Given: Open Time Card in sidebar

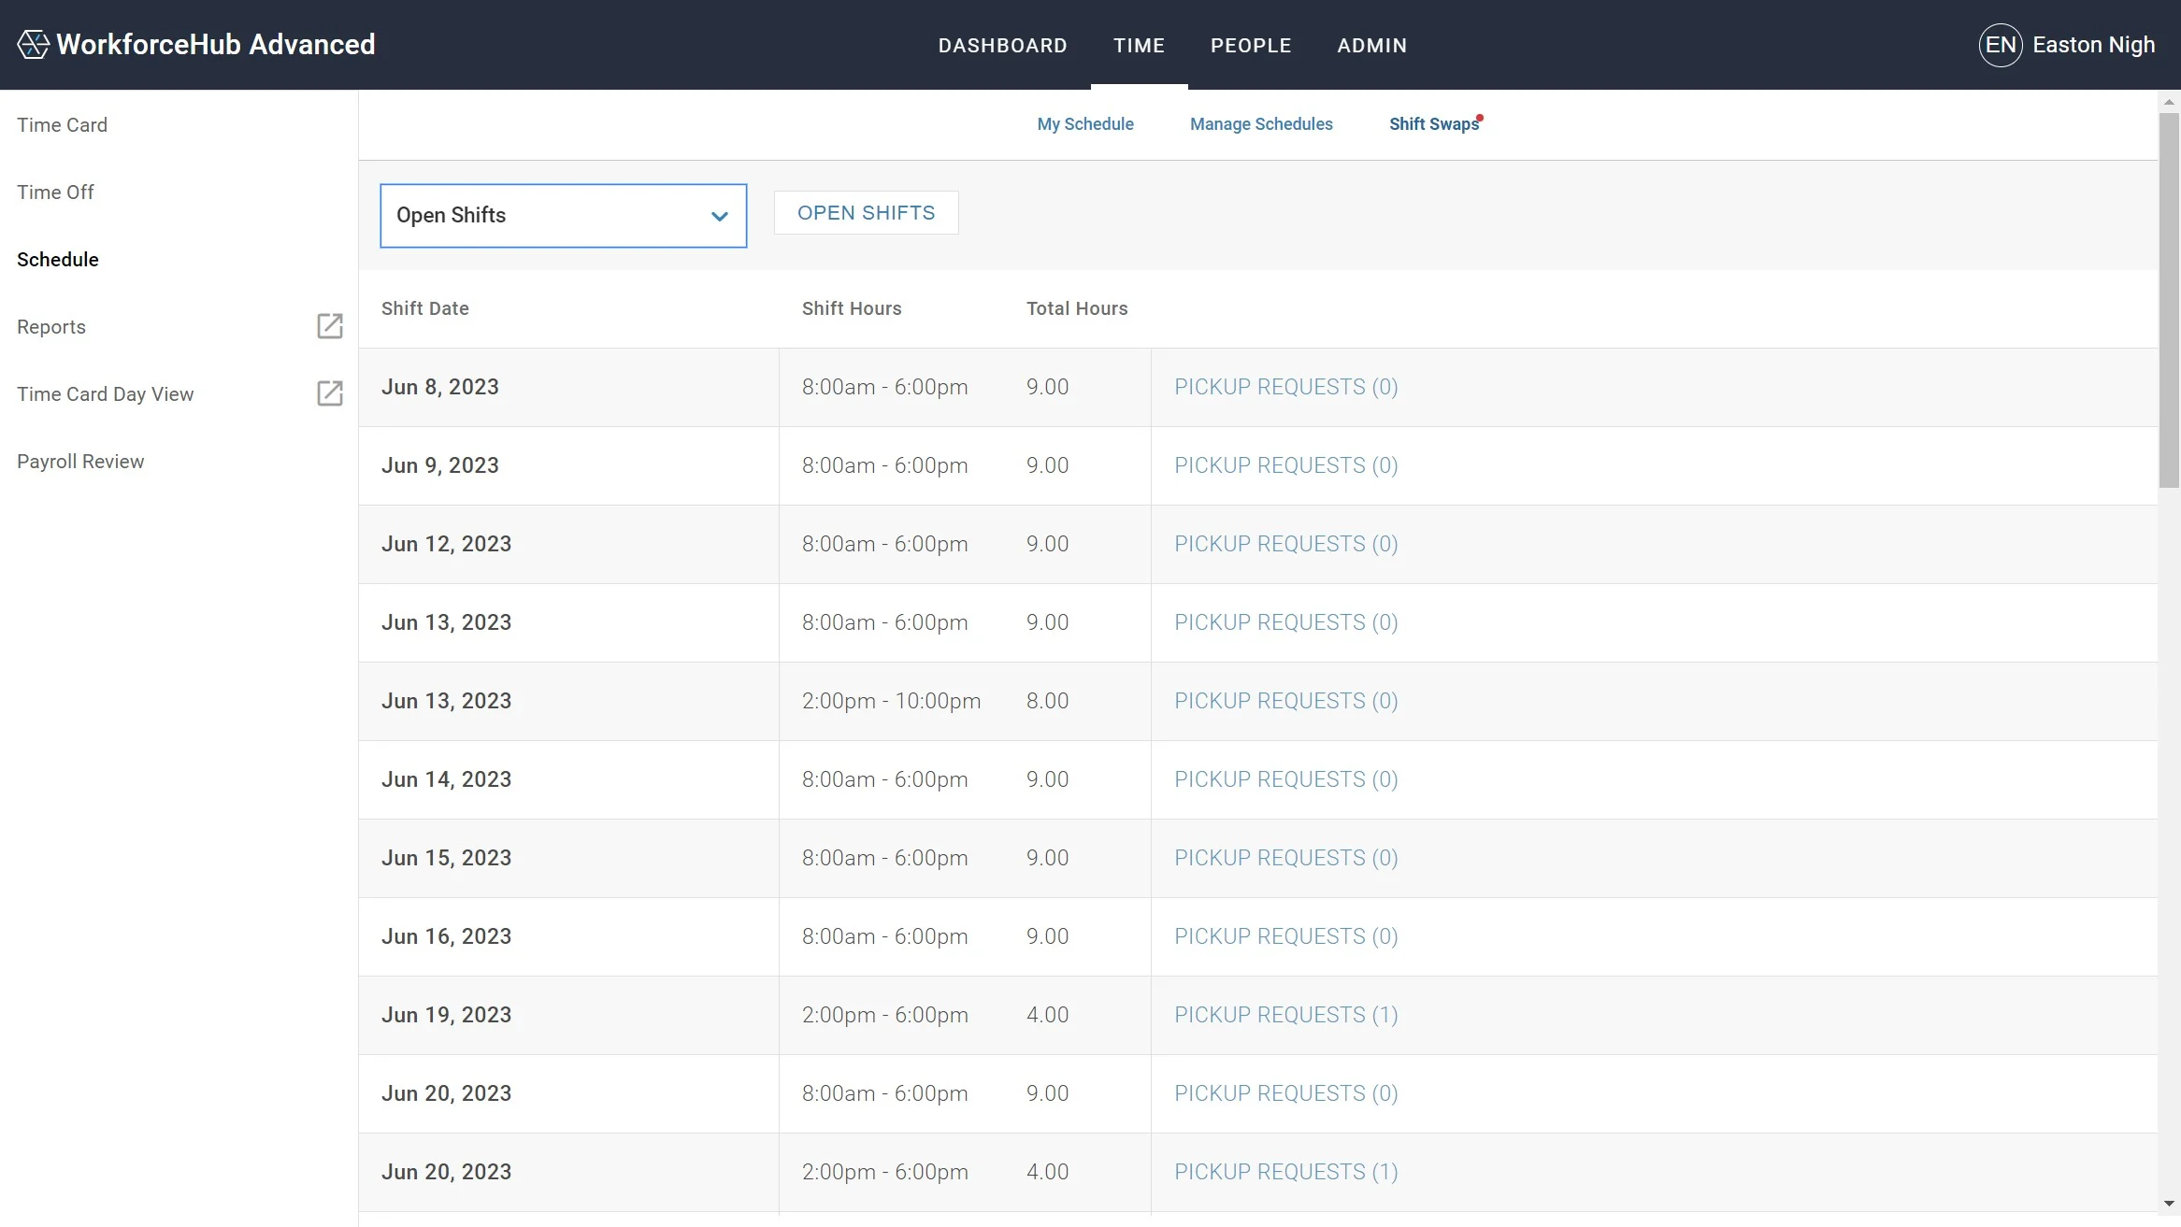Looking at the screenshot, I should tap(62, 124).
